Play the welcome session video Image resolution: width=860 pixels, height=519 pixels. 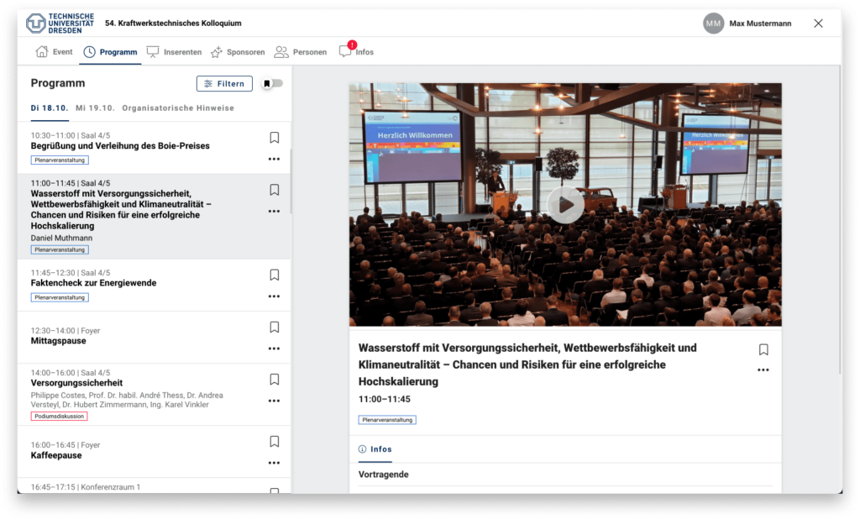click(565, 203)
